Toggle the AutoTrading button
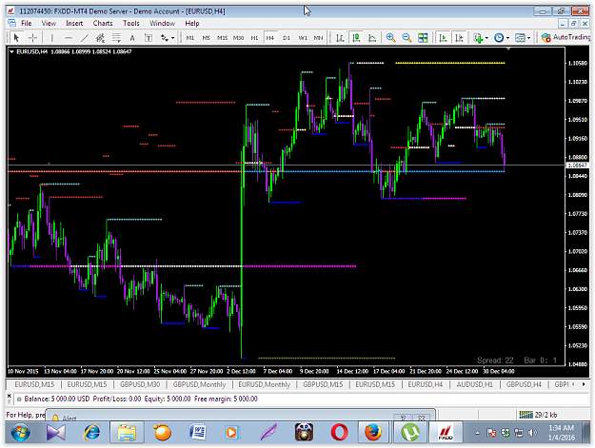The image size is (595, 448). 565,37
